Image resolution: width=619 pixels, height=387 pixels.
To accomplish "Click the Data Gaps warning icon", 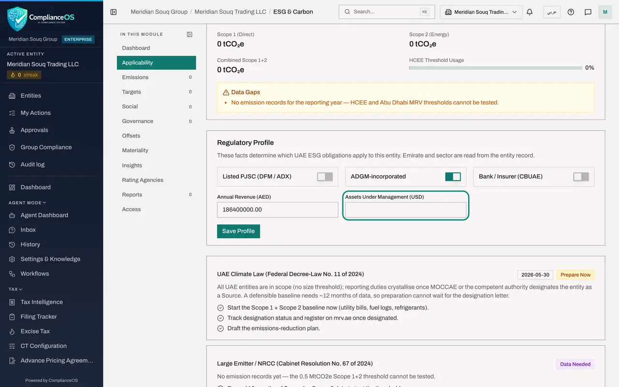I will pos(226,92).
